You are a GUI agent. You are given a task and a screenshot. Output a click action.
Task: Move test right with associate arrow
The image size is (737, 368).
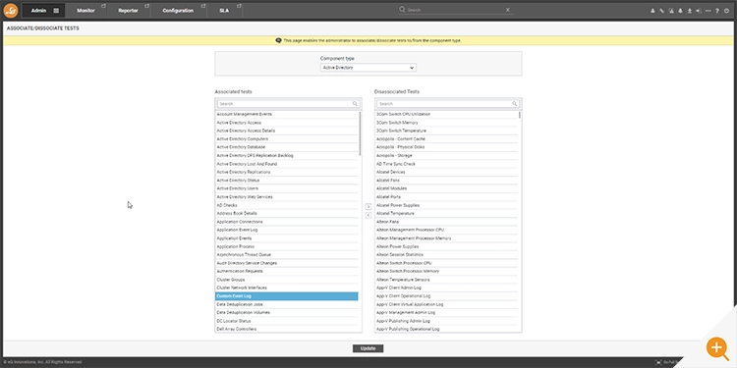click(368, 206)
